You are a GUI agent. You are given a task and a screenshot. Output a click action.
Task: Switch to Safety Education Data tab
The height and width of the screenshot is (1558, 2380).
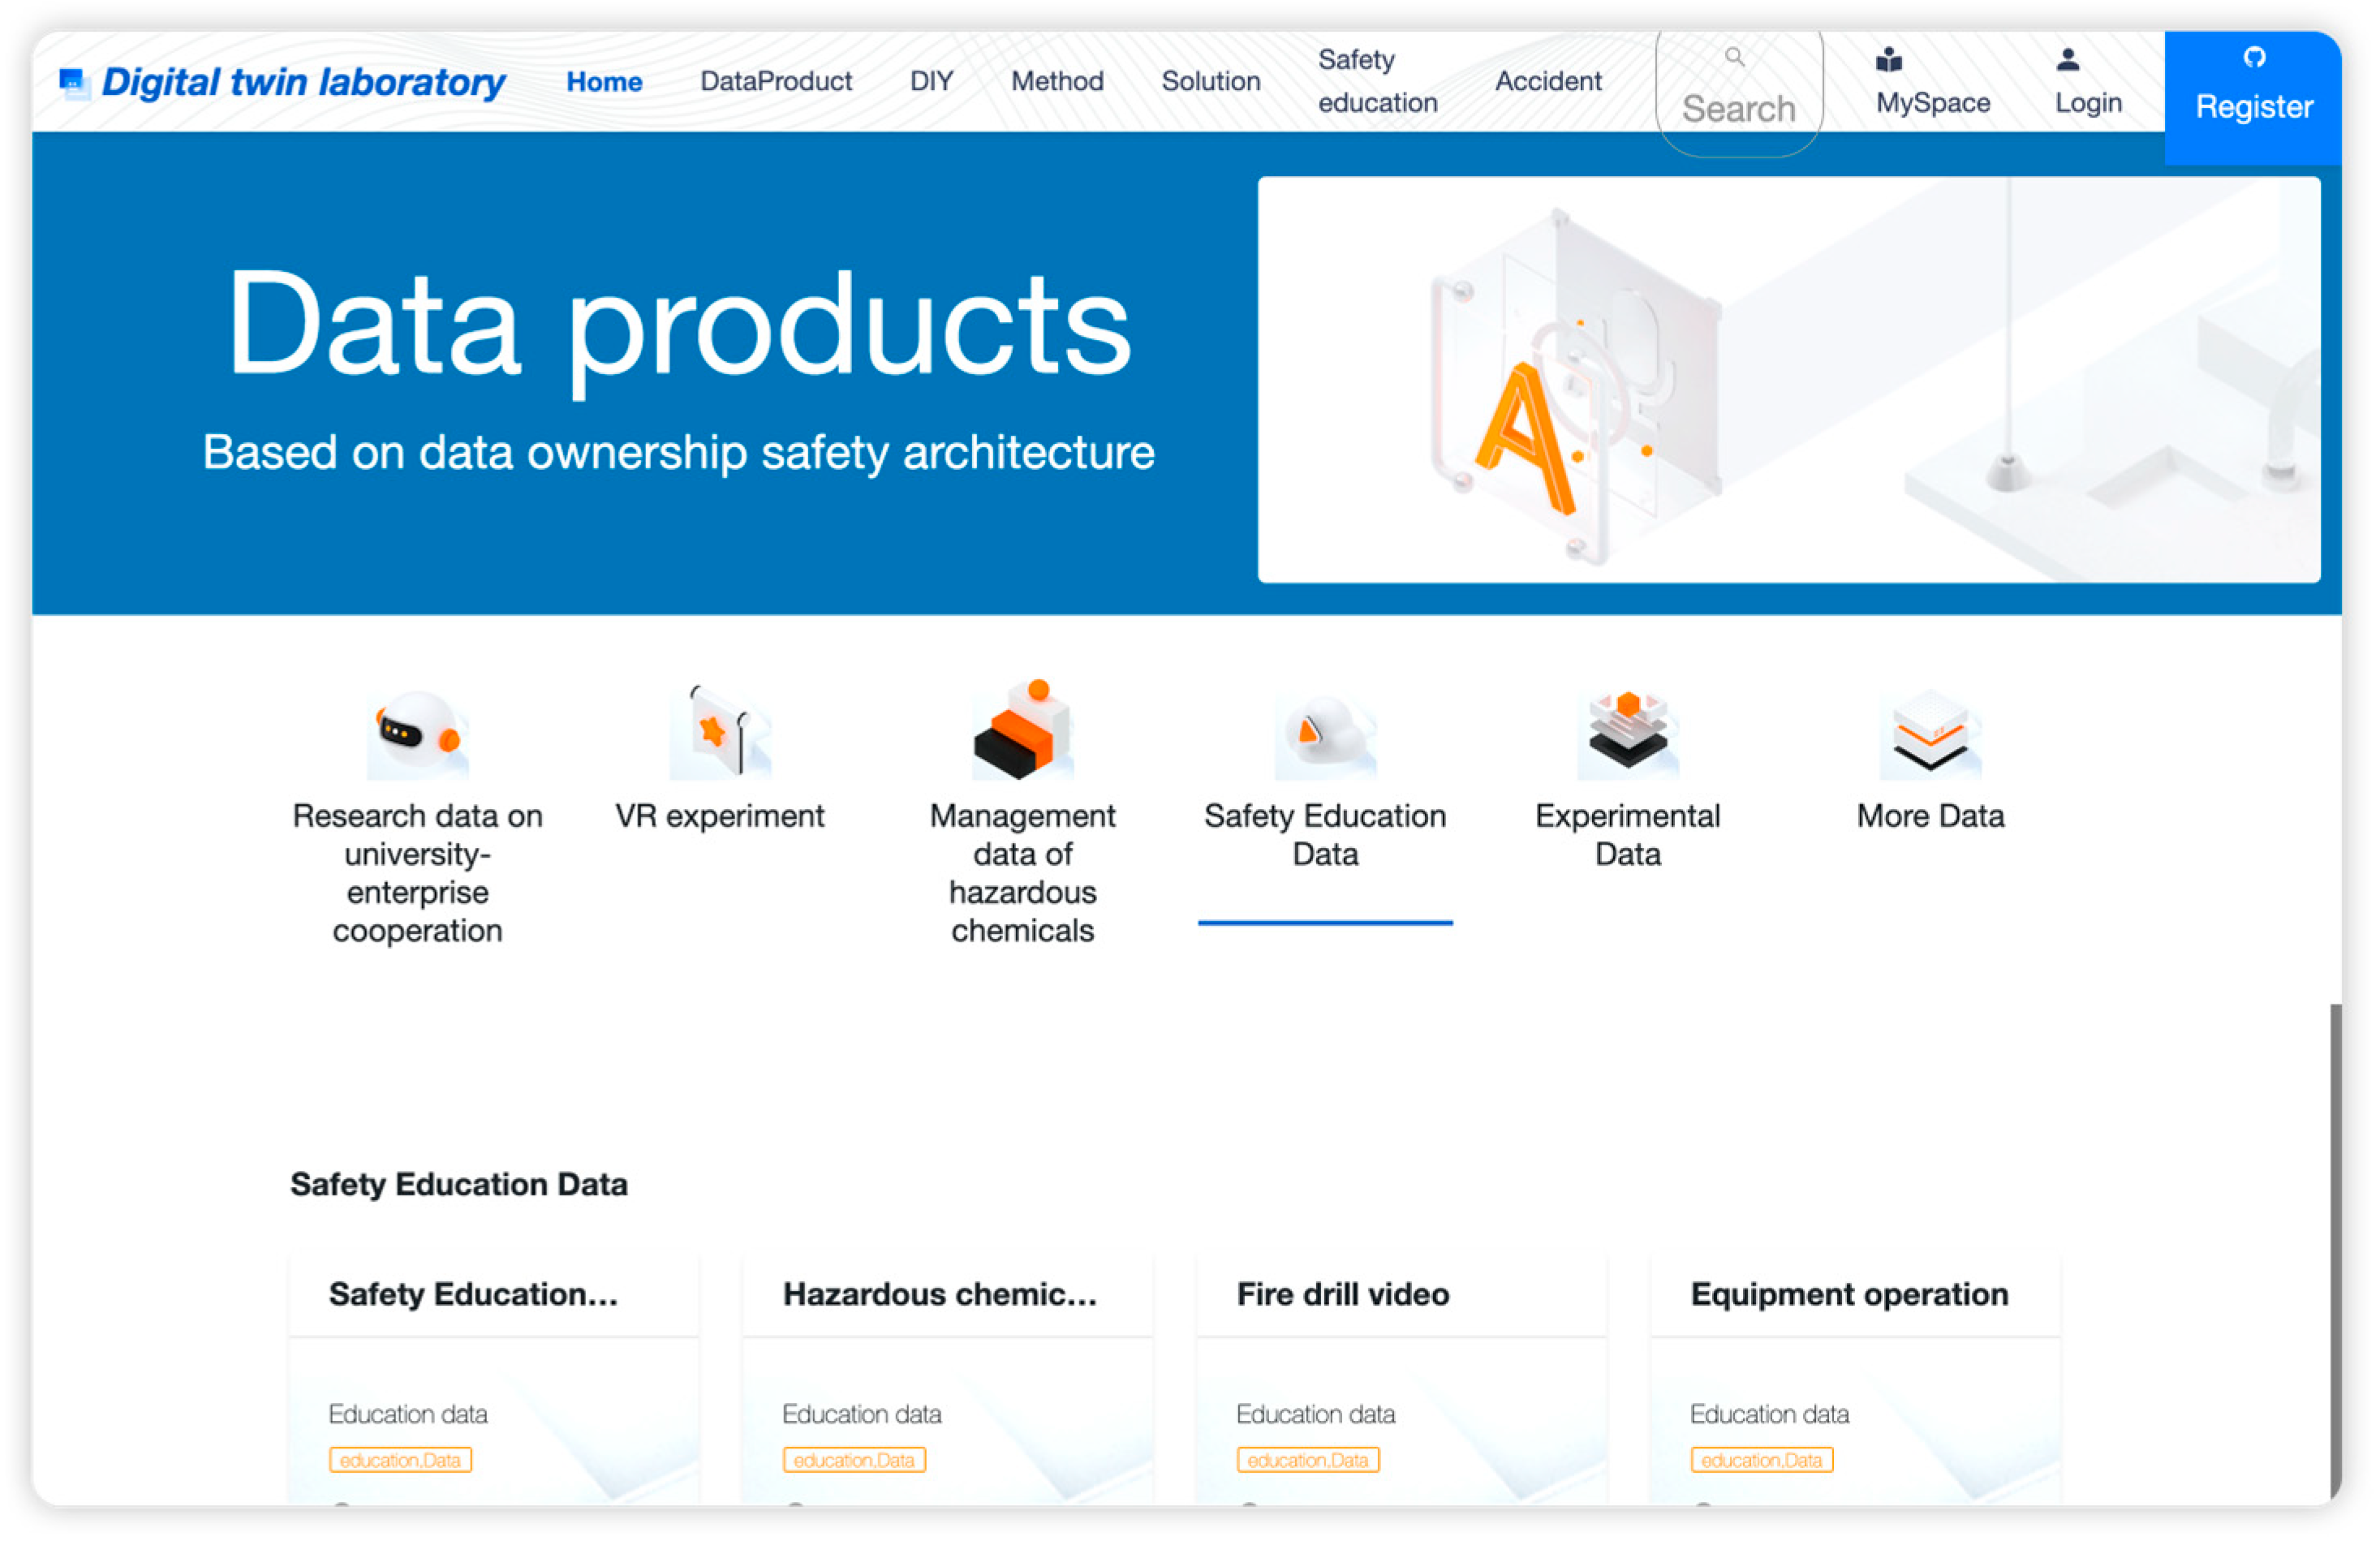coord(1324,834)
